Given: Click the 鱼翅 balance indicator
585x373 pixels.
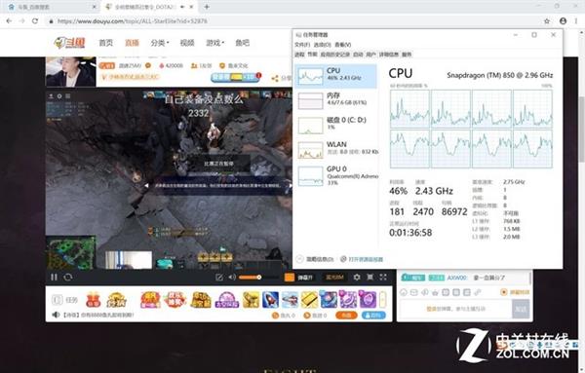Looking at the screenshot, I should coord(316,316).
